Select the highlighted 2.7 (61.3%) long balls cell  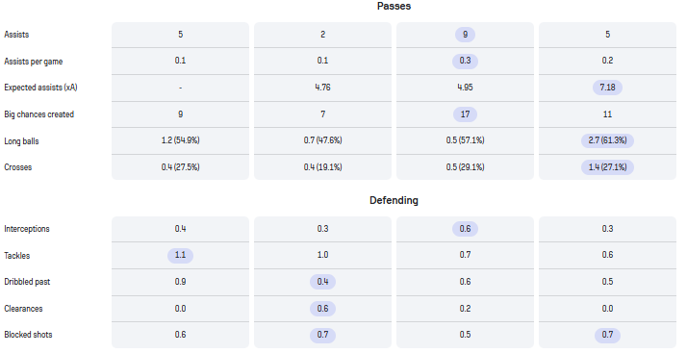click(607, 140)
